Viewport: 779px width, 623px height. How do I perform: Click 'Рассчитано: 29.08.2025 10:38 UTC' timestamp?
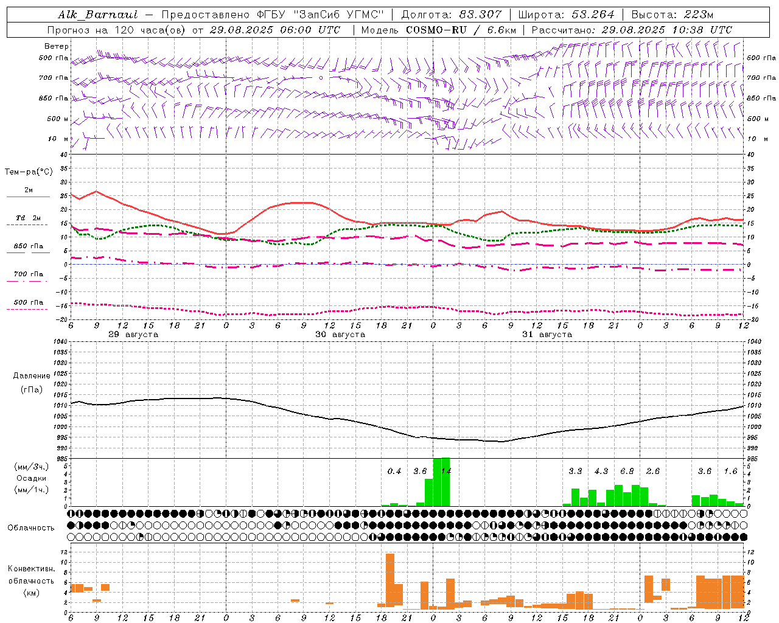632,30
